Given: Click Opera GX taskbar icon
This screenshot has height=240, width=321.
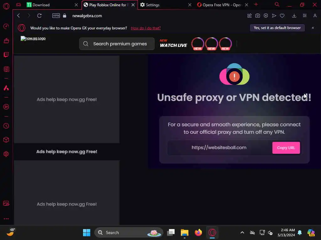Looking at the screenshot, I should coord(212,232).
